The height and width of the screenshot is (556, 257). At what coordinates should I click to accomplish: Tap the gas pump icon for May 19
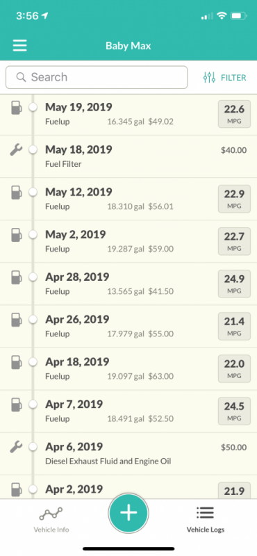[16, 108]
